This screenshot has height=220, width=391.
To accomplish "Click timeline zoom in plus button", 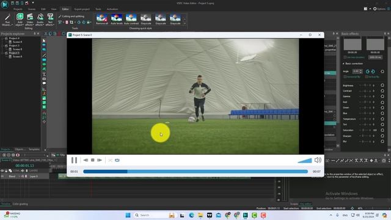I will (x=4, y=155).
